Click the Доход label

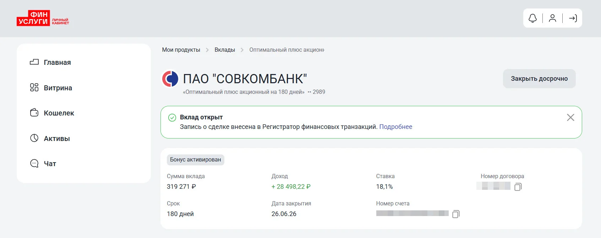pos(280,176)
